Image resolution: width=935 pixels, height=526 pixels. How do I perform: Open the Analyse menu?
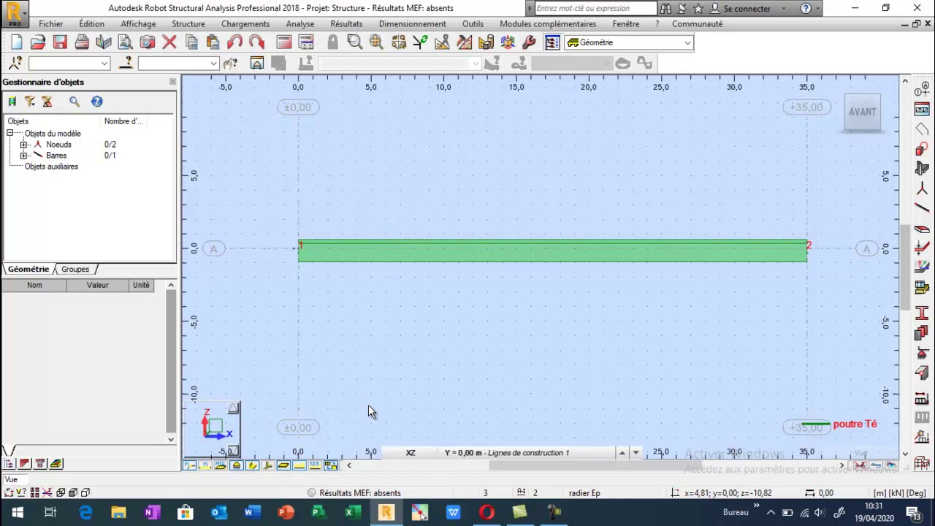click(300, 24)
